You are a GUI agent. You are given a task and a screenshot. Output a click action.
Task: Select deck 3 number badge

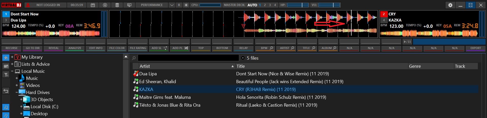(6, 20)
